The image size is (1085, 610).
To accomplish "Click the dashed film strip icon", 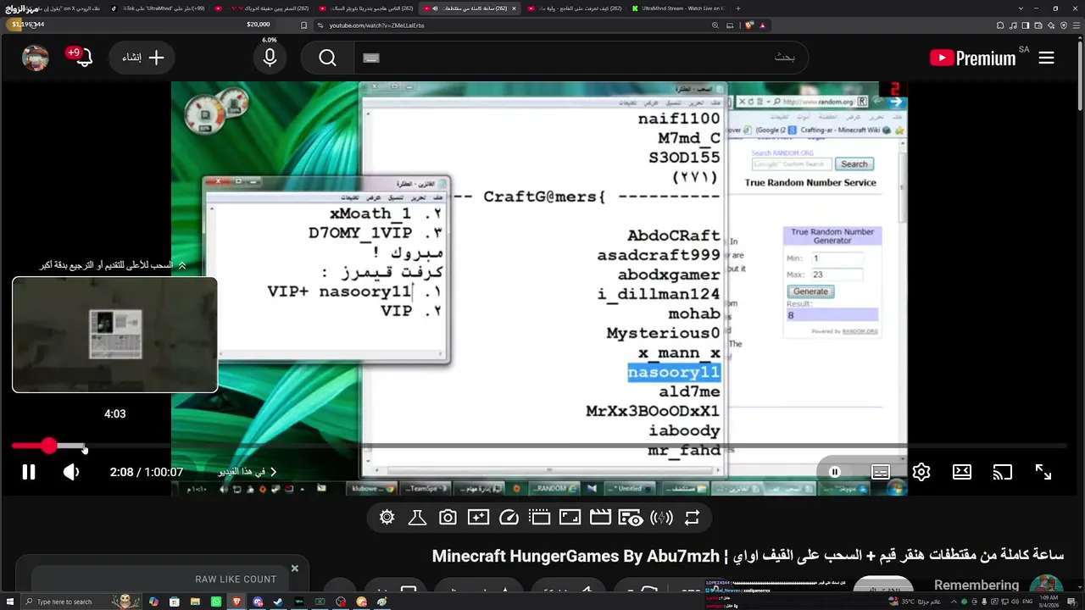I will (x=539, y=518).
